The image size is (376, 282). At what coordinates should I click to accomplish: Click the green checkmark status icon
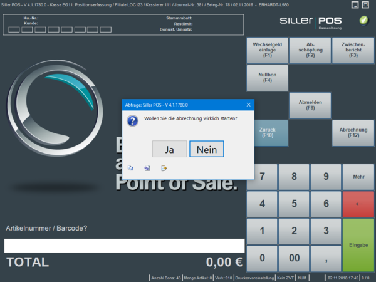point(363,21)
